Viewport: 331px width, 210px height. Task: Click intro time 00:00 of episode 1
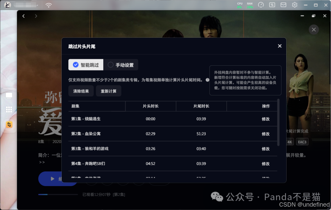tap(150, 119)
